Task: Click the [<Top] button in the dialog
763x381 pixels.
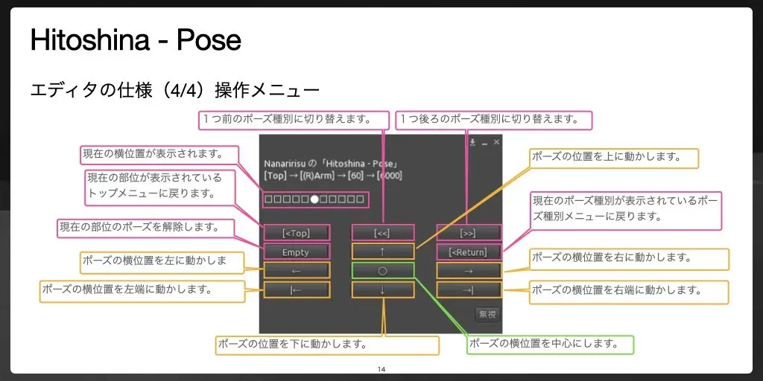Action: 297,233
